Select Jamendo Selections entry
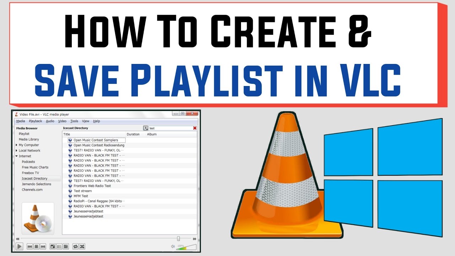The image size is (455, 256). coord(37,184)
